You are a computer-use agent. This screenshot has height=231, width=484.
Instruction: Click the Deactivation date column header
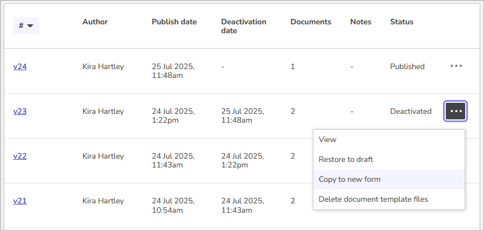(244, 26)
